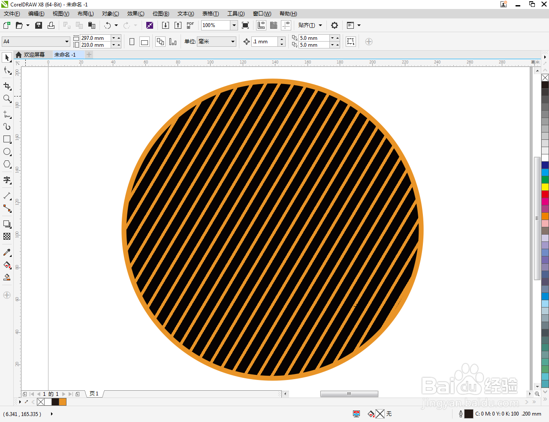Save the document using the floppy icon
549x422 pixels.
point(39,25)
